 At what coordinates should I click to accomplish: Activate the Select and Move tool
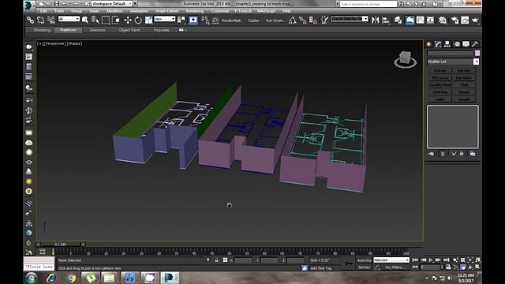pos(128,21)
